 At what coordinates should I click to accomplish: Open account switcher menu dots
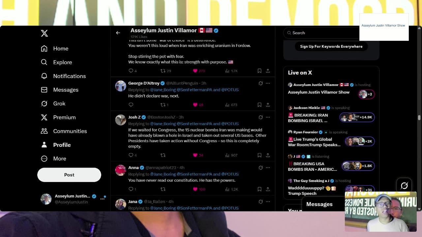103,199
